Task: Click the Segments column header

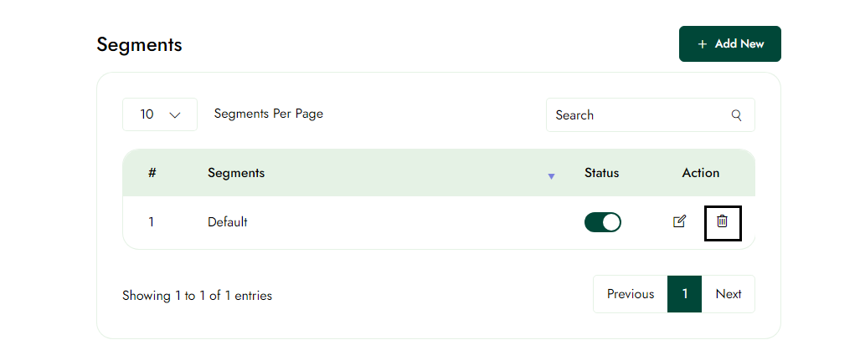Action: [236, 173]
